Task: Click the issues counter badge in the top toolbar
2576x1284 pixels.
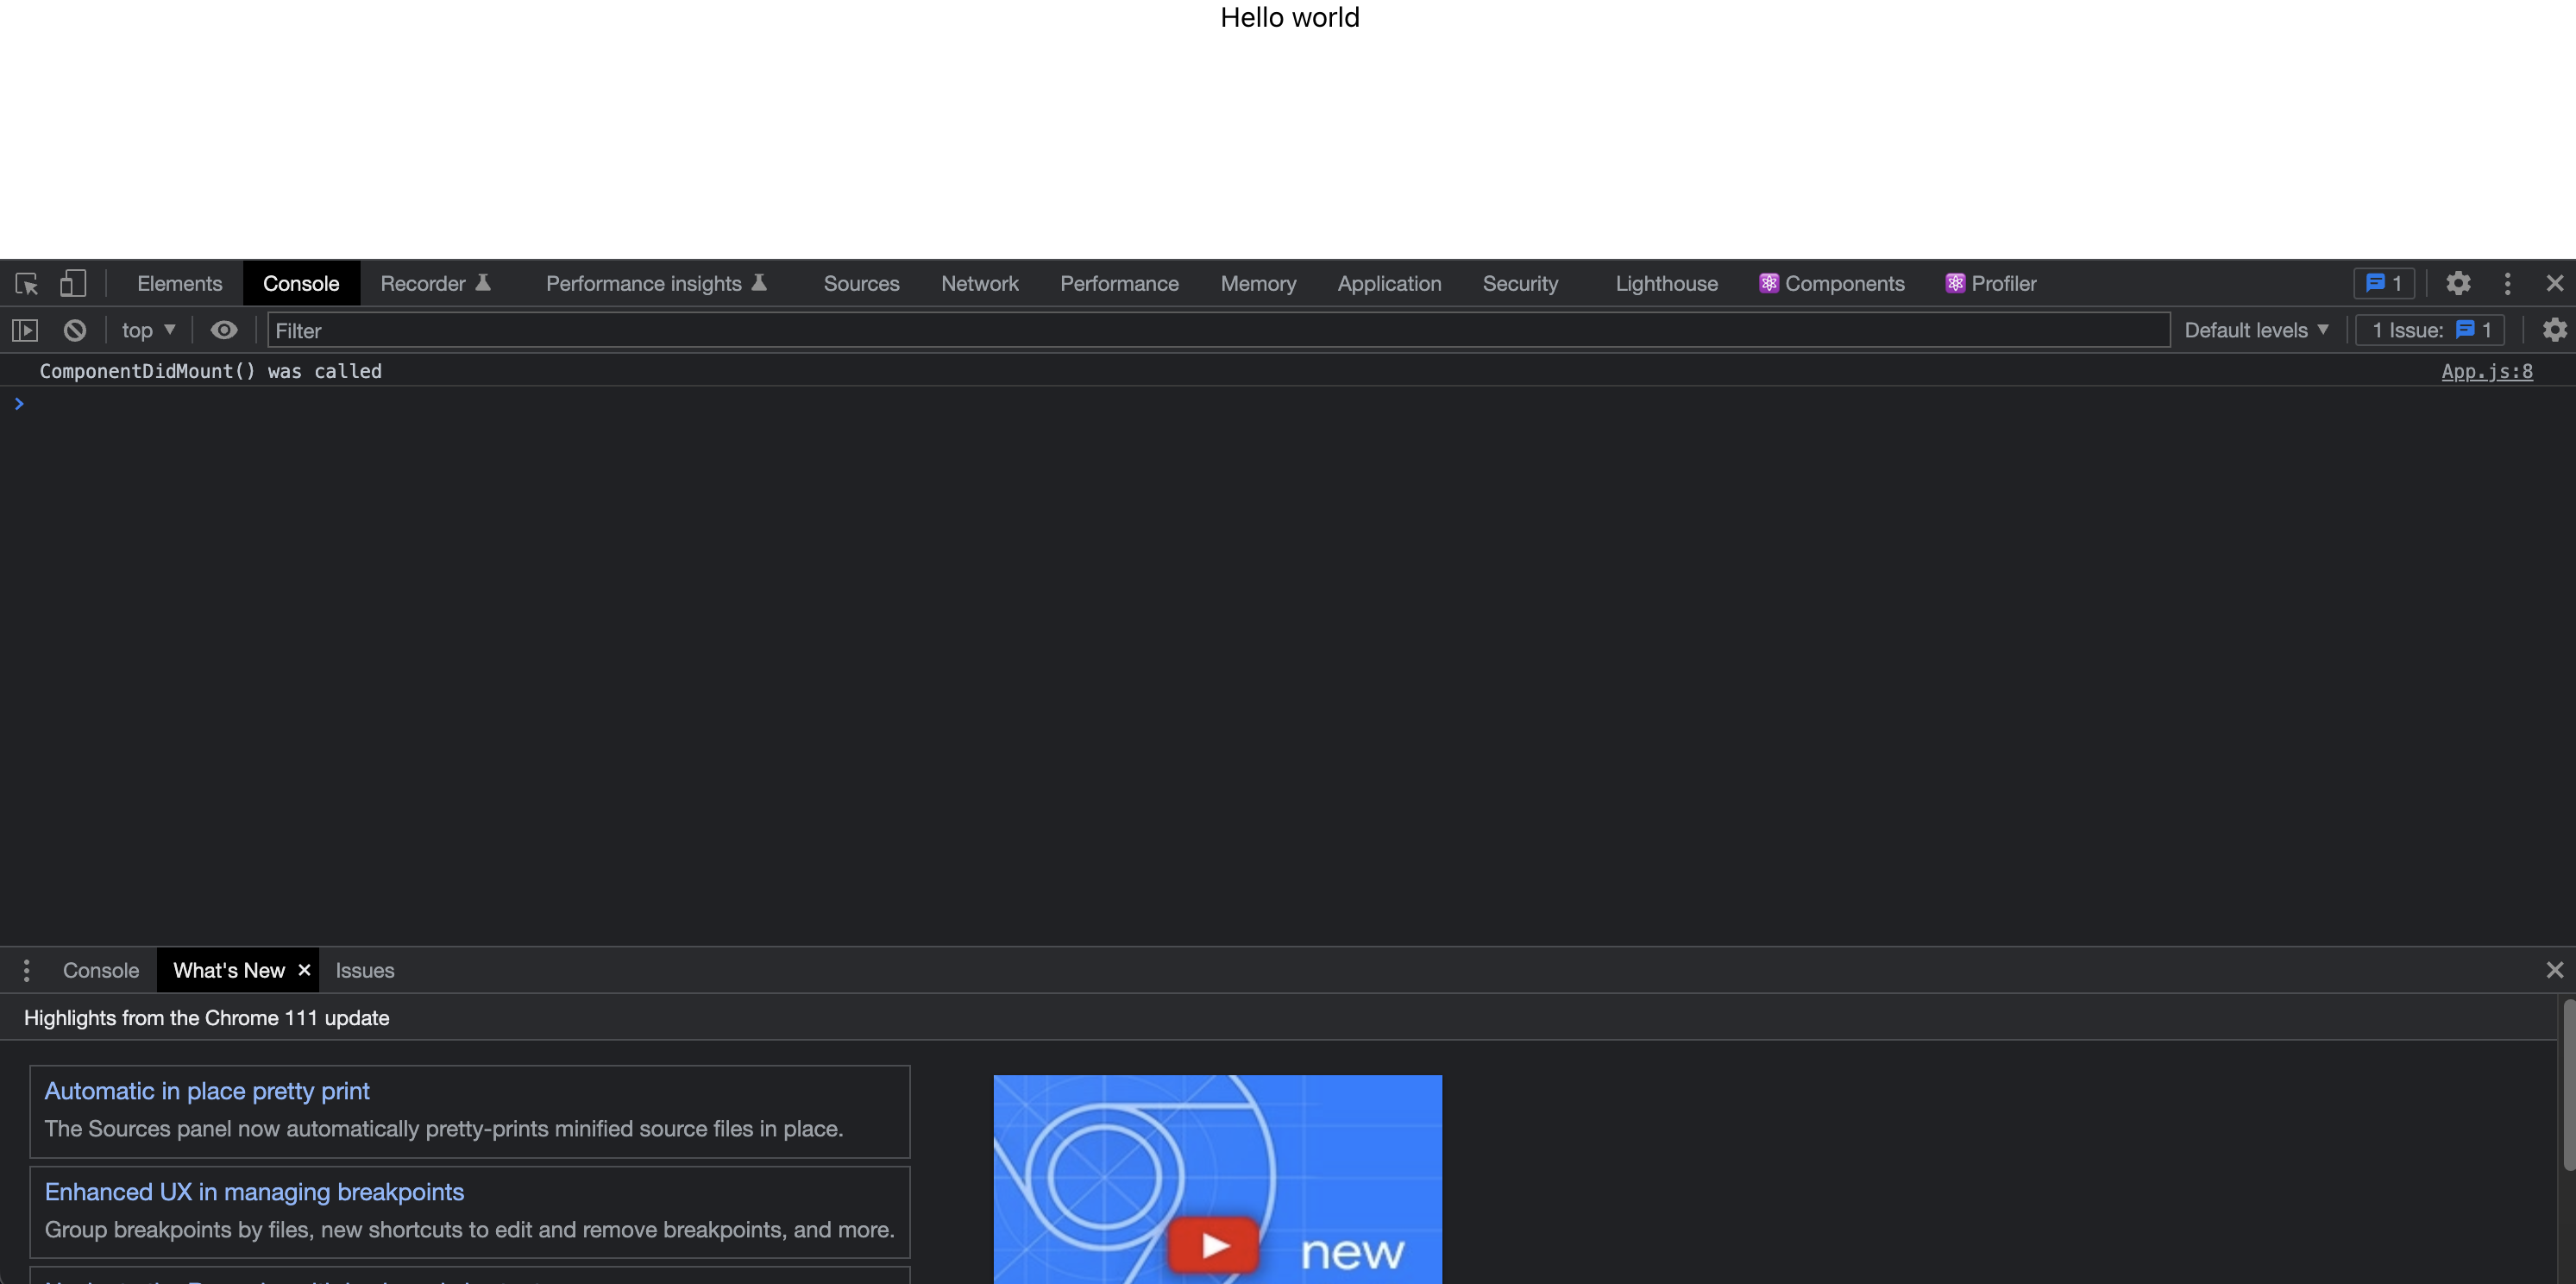Action: (x=2384, y=284)
